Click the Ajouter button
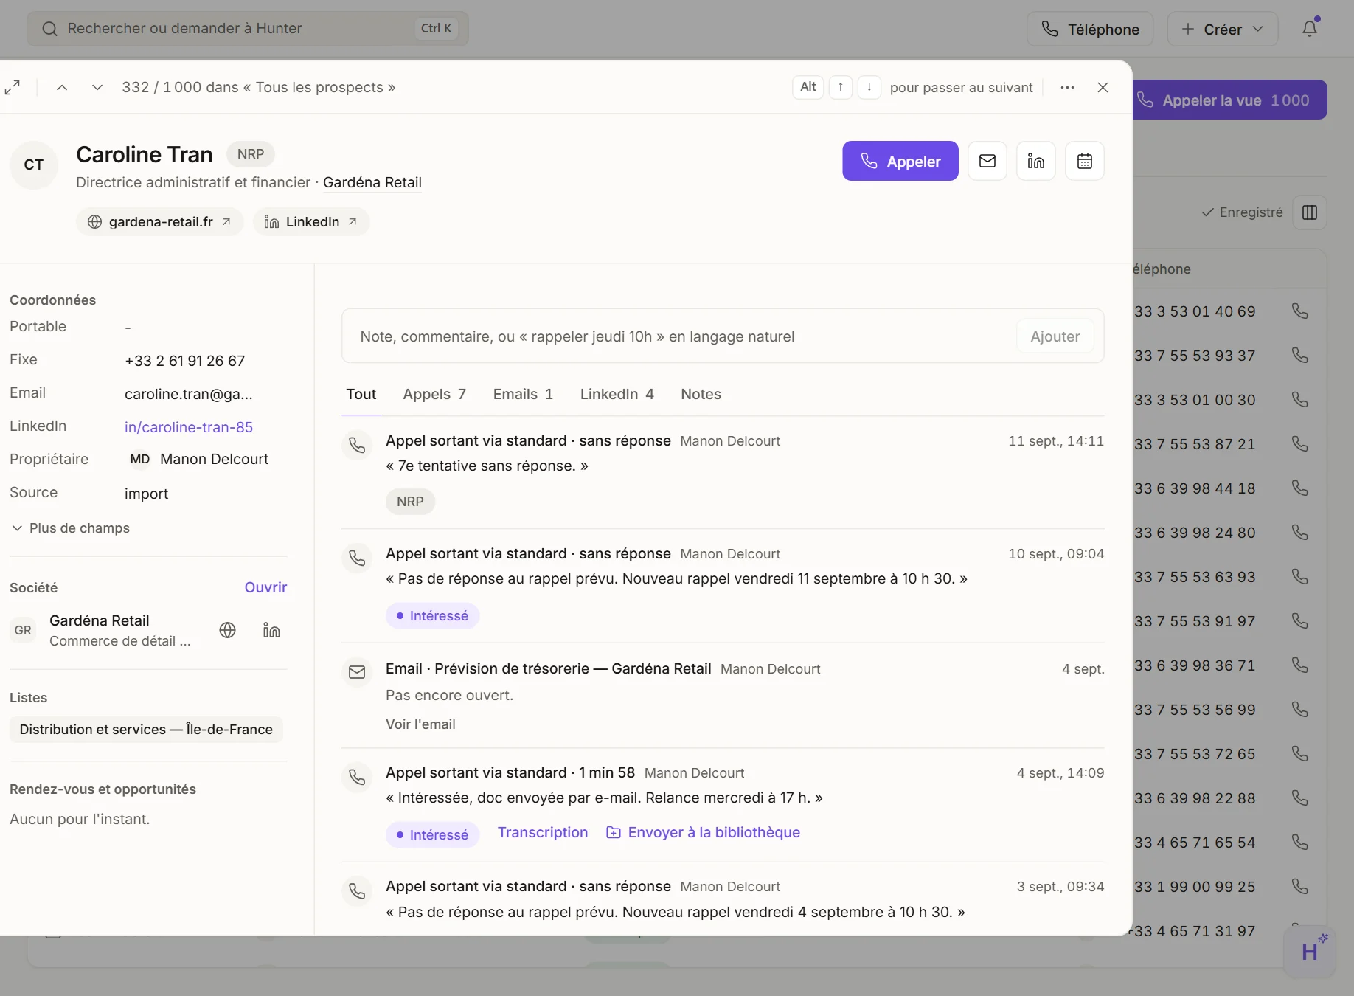 pyautogui.click(x=1055, y=336)
